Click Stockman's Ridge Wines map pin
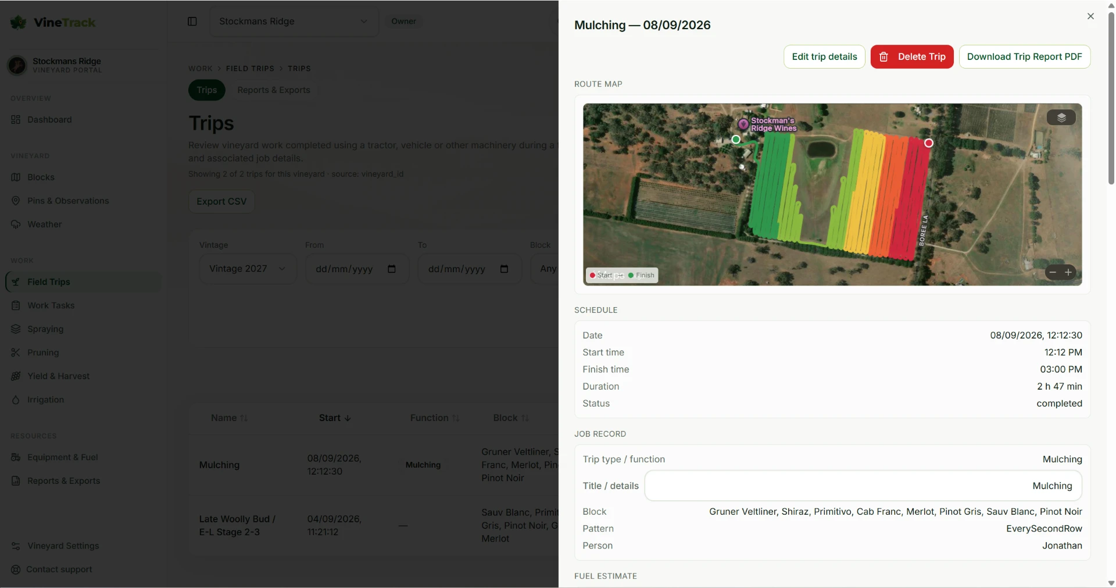The width and height of the screenshot is (1116, 588). tap(743, 124)
